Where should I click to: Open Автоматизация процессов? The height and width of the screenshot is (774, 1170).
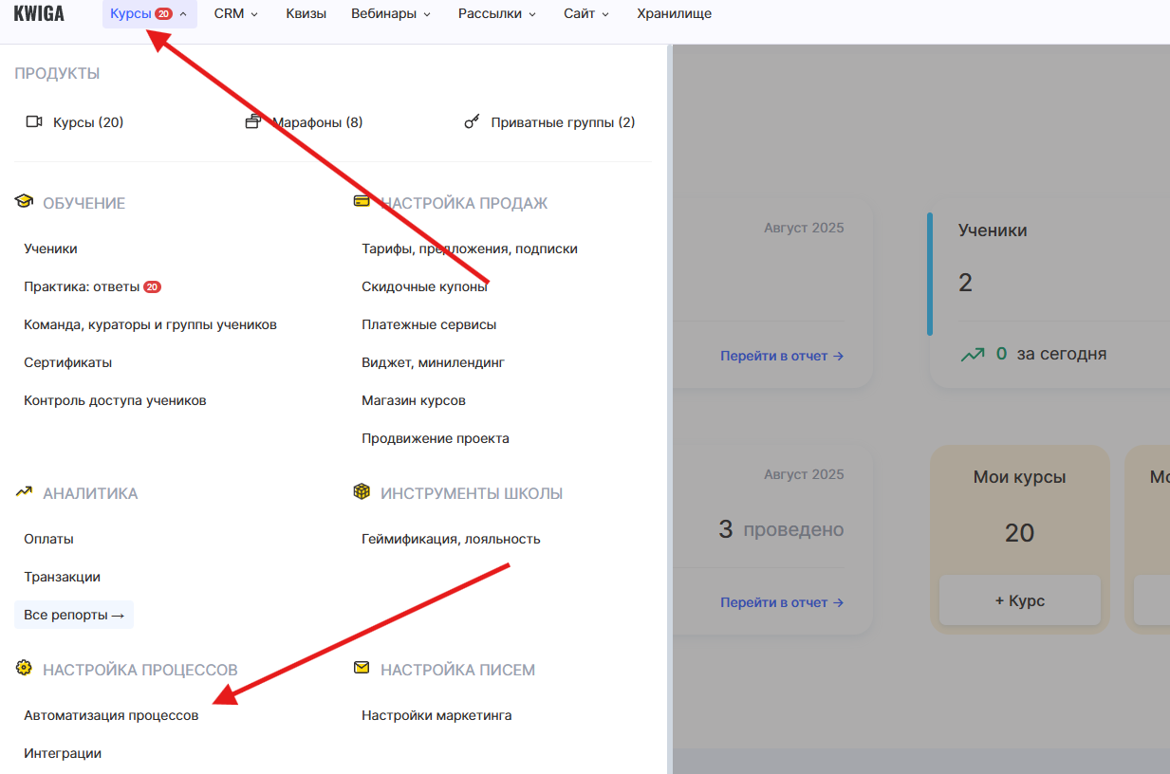pos(111,714)
